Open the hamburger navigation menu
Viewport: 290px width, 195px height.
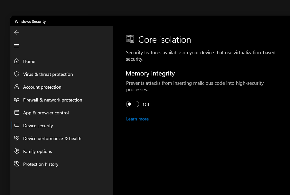point(17,46)
